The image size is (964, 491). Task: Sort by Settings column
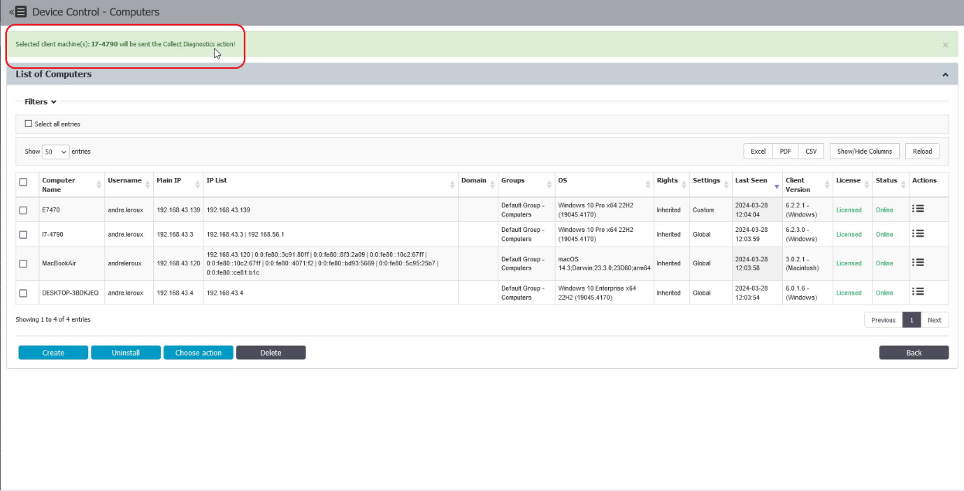point(710,185)
